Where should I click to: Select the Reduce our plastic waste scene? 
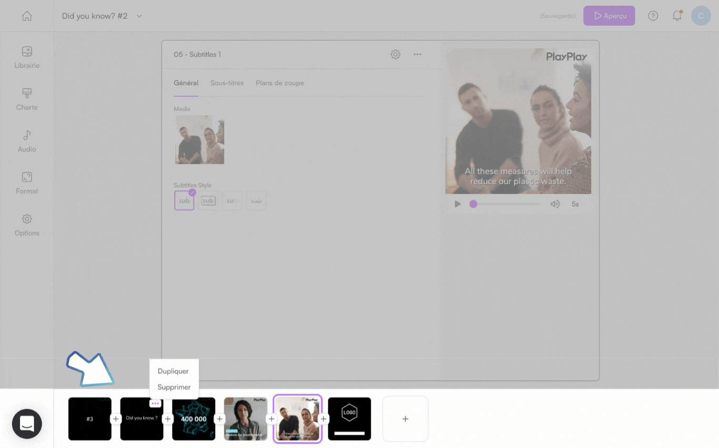[x=246, y=419]
